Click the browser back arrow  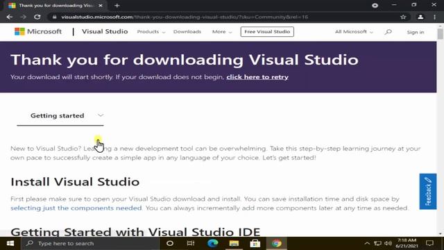[x=9, y=17]
